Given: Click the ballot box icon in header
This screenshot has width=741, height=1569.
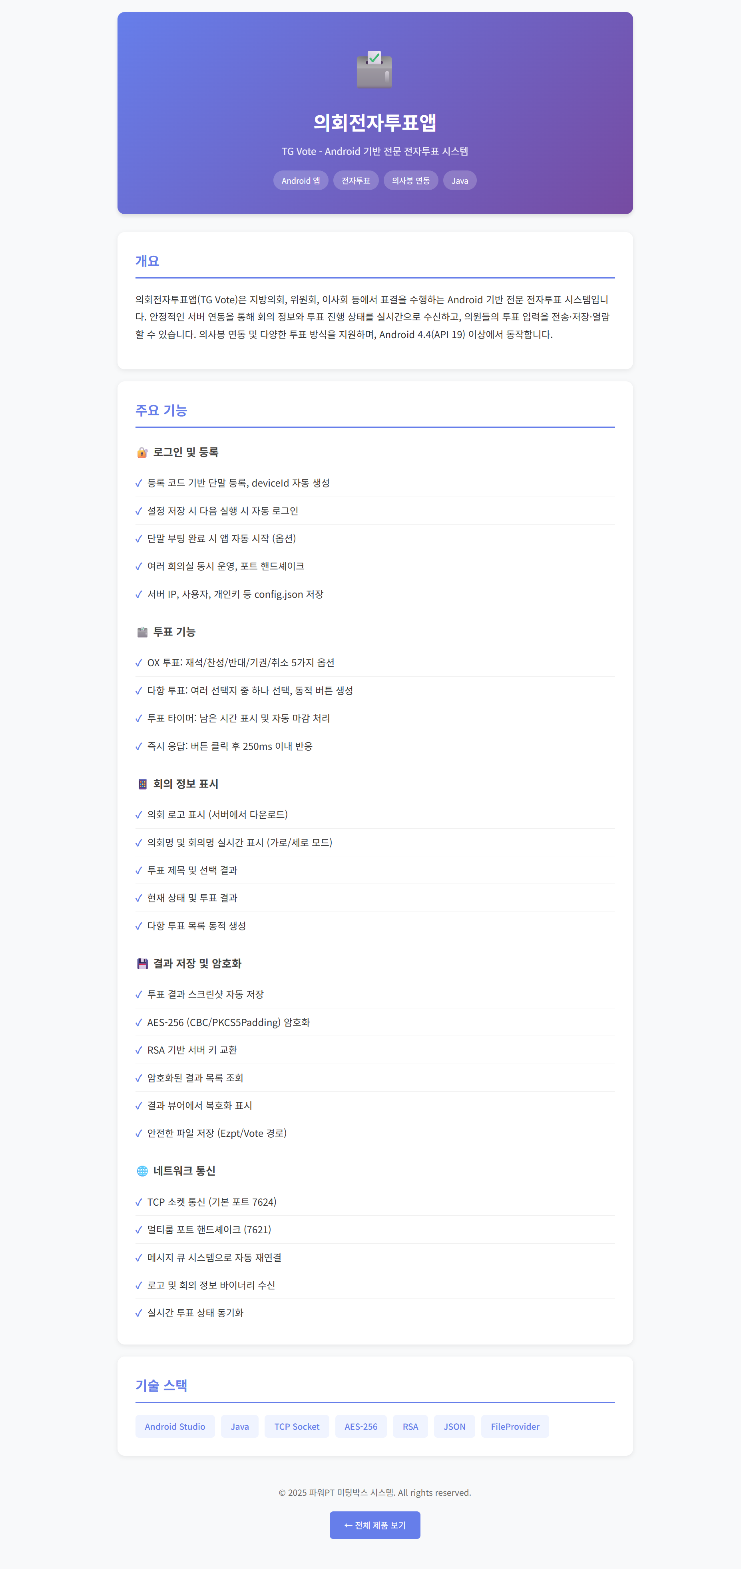Looking at the screenshot, I should click(374, 69).
